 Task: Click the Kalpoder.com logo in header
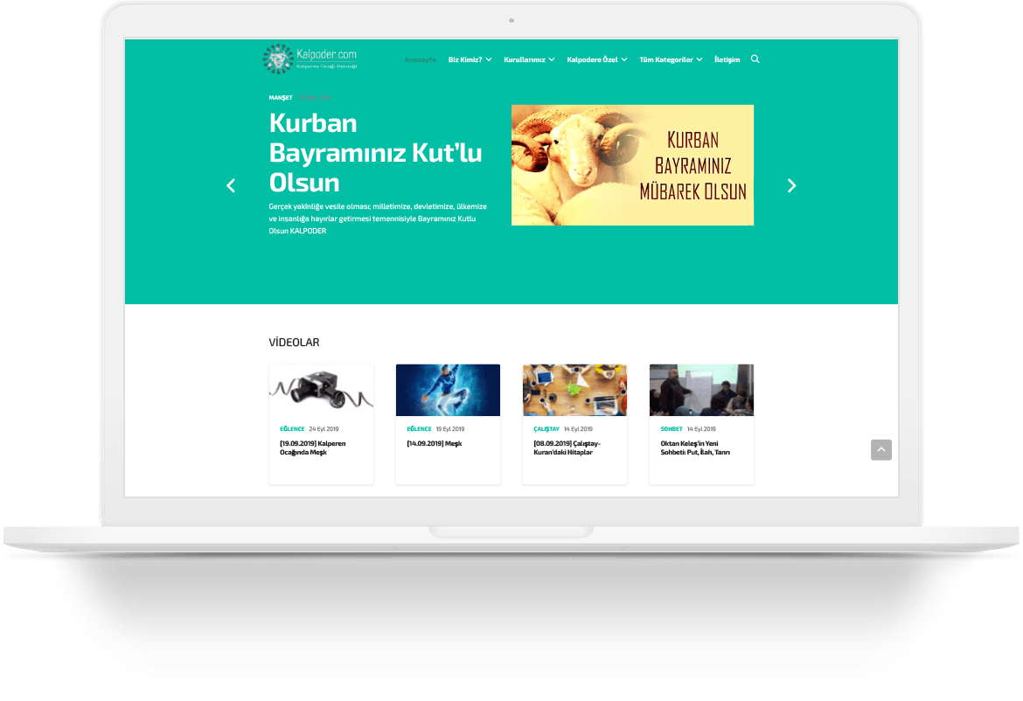click(310, 59)
